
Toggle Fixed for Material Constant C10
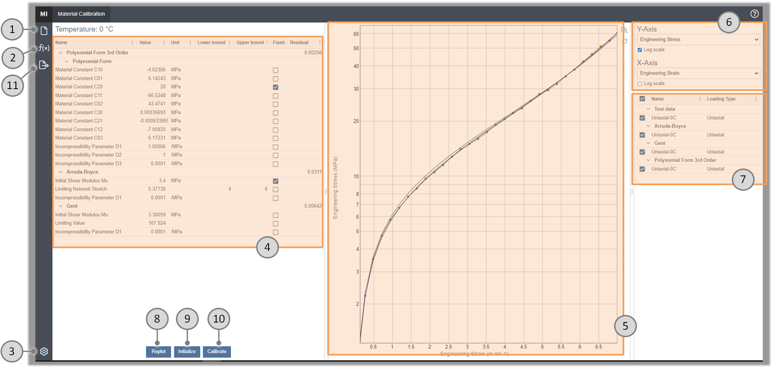coord(276,70)
